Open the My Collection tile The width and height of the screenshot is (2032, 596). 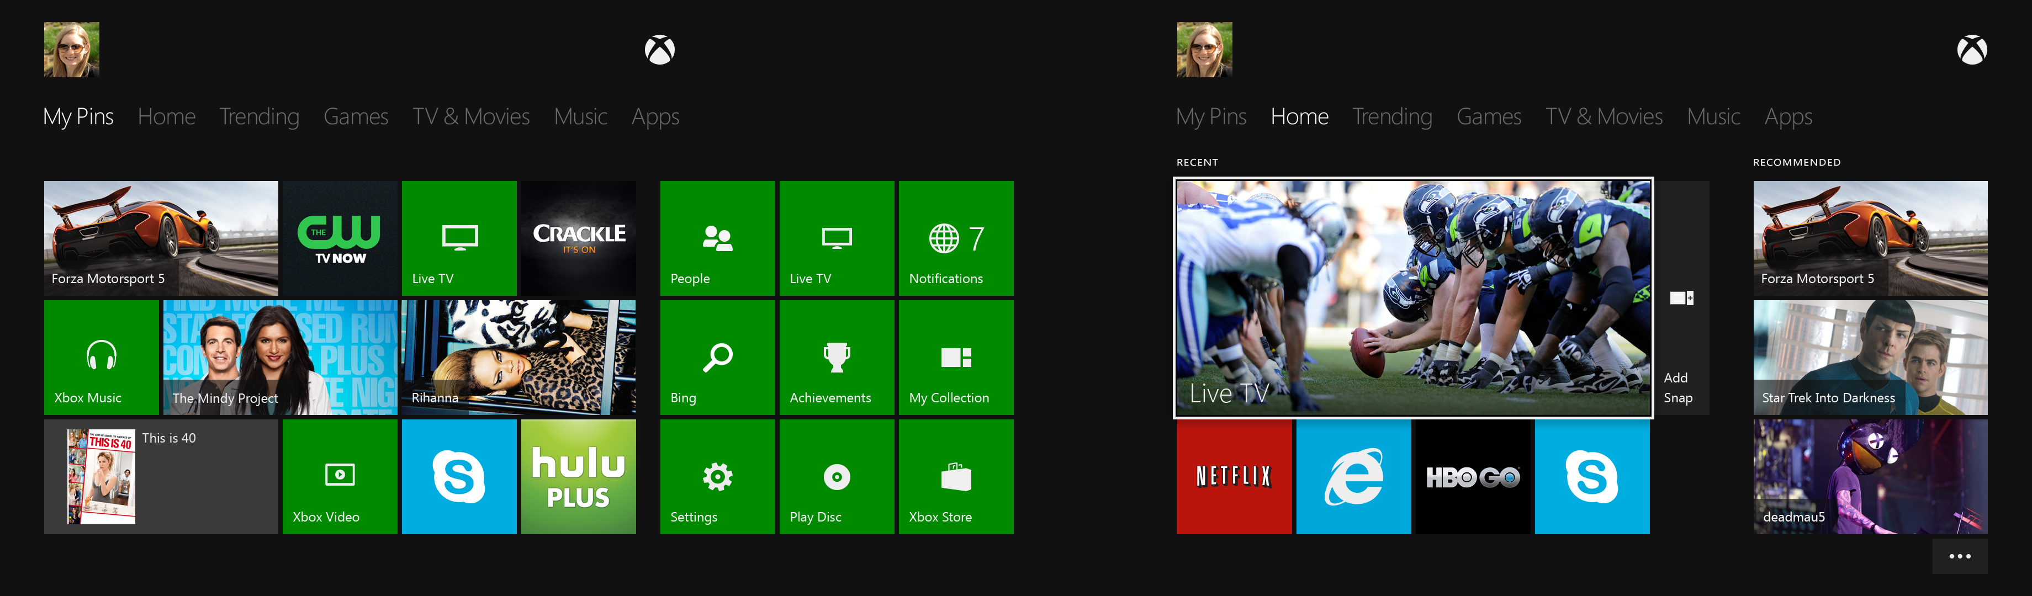point(955,357)
